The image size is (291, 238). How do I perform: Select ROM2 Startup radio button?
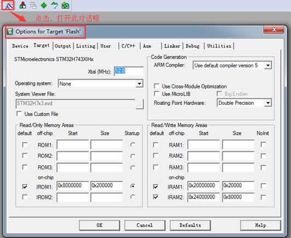(x=132, y=156)
